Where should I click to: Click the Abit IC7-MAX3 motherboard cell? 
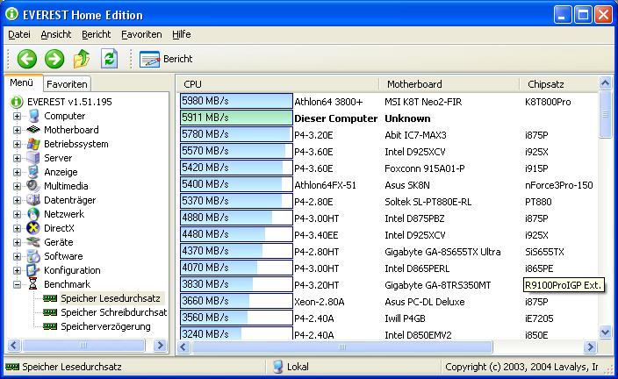tap(415, 135)
